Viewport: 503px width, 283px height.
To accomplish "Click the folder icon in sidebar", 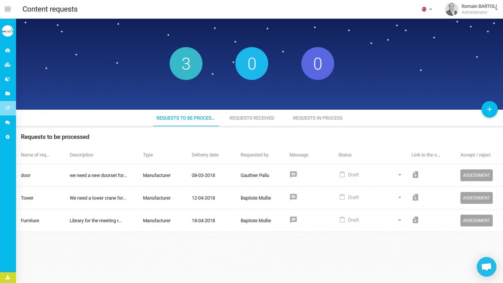I will [8, 94].
